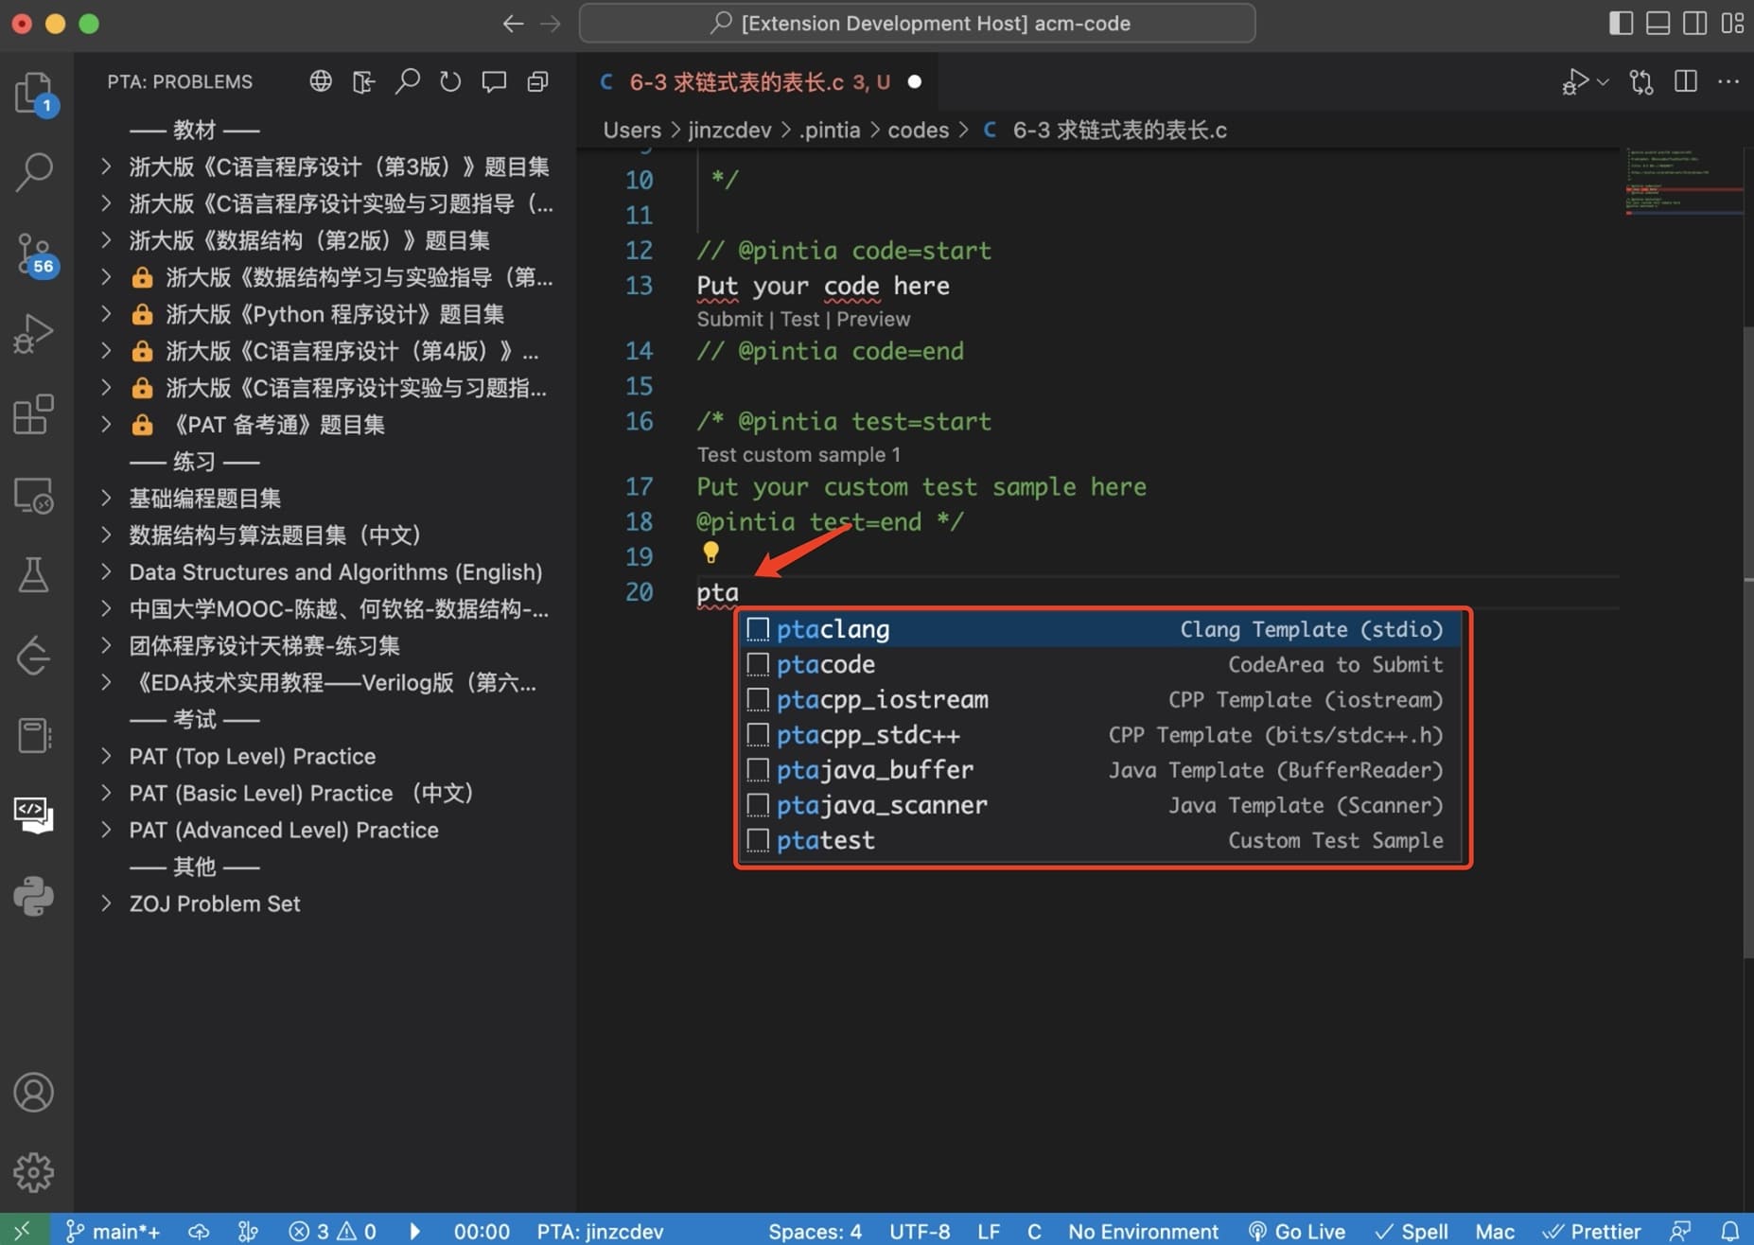The width and height of the screenshot is (1754, 1245).
Task: Open the Explorer view in activity bar
Action: click(x=34, y=92)
